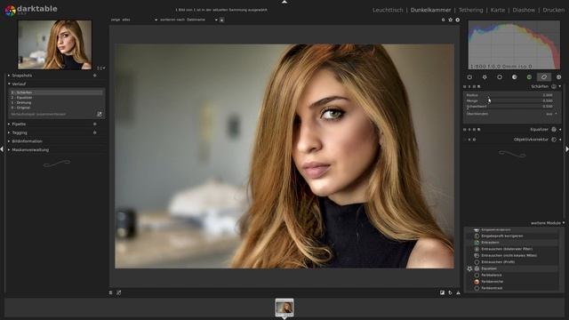The height and width of the screenshot is (320, 569).
Task: Open the Überblenden dropdown in Schärfen
Action: click(x=511, y=114)
